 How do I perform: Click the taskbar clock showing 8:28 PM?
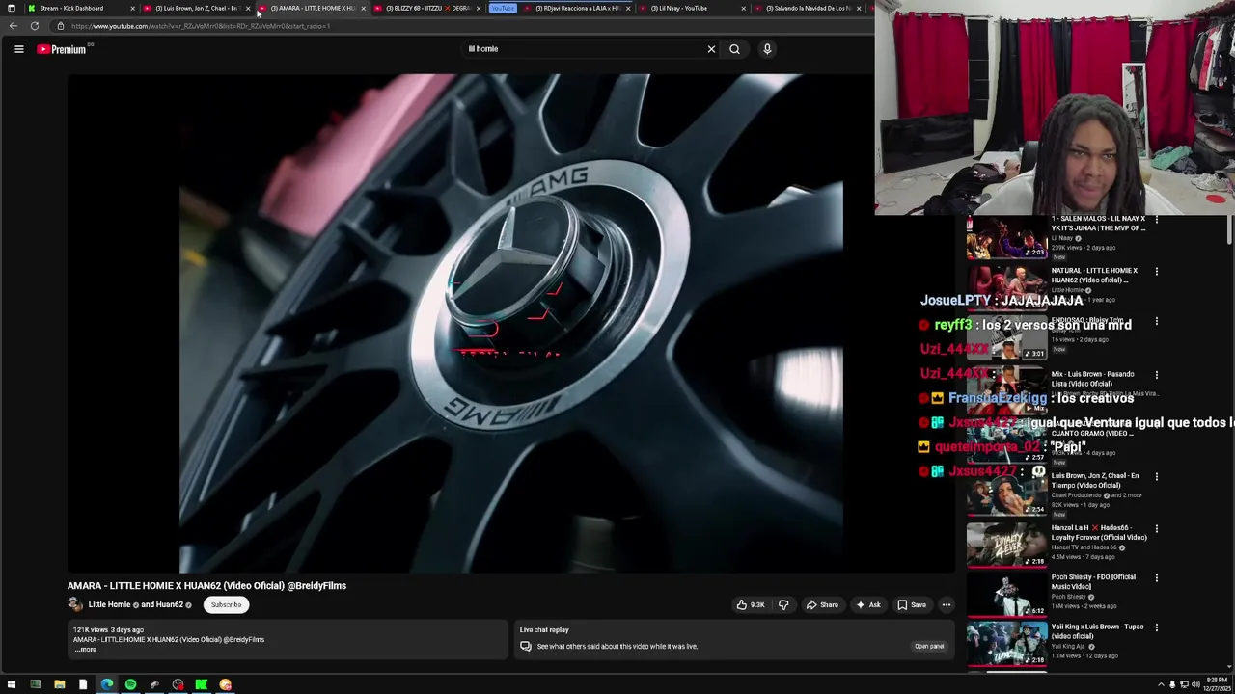[x=1215, y=684]
